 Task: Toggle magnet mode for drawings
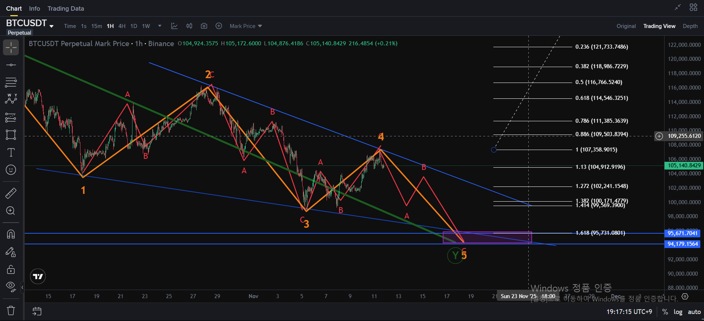pyautogui.click(x=11, y=234)
